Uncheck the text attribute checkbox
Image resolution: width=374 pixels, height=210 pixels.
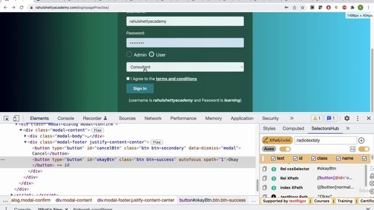(273, 158)
